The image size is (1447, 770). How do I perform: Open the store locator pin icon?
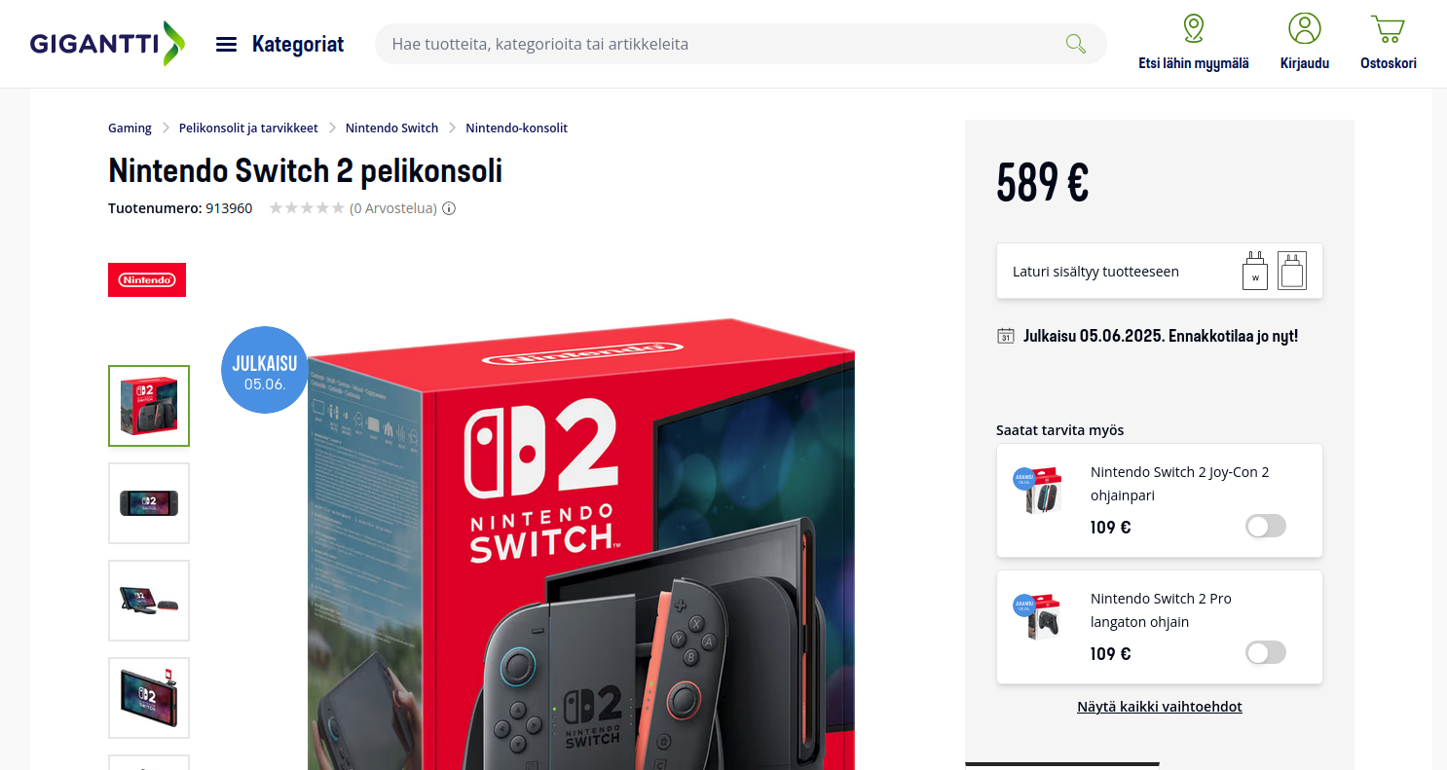tap(1194, 28)
